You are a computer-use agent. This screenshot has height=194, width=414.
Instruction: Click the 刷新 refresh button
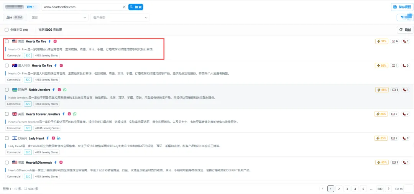[405, 30]
